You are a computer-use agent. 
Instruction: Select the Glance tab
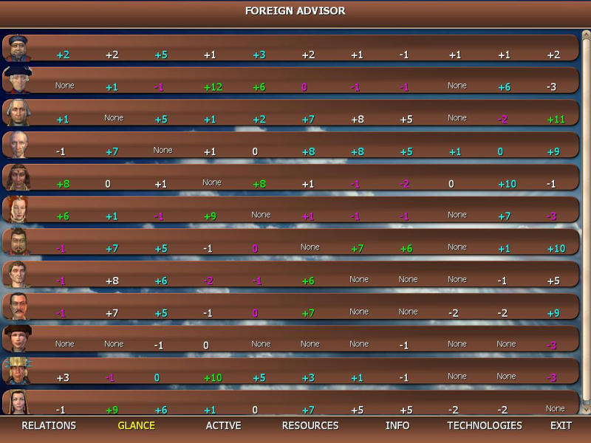[137, 426]
